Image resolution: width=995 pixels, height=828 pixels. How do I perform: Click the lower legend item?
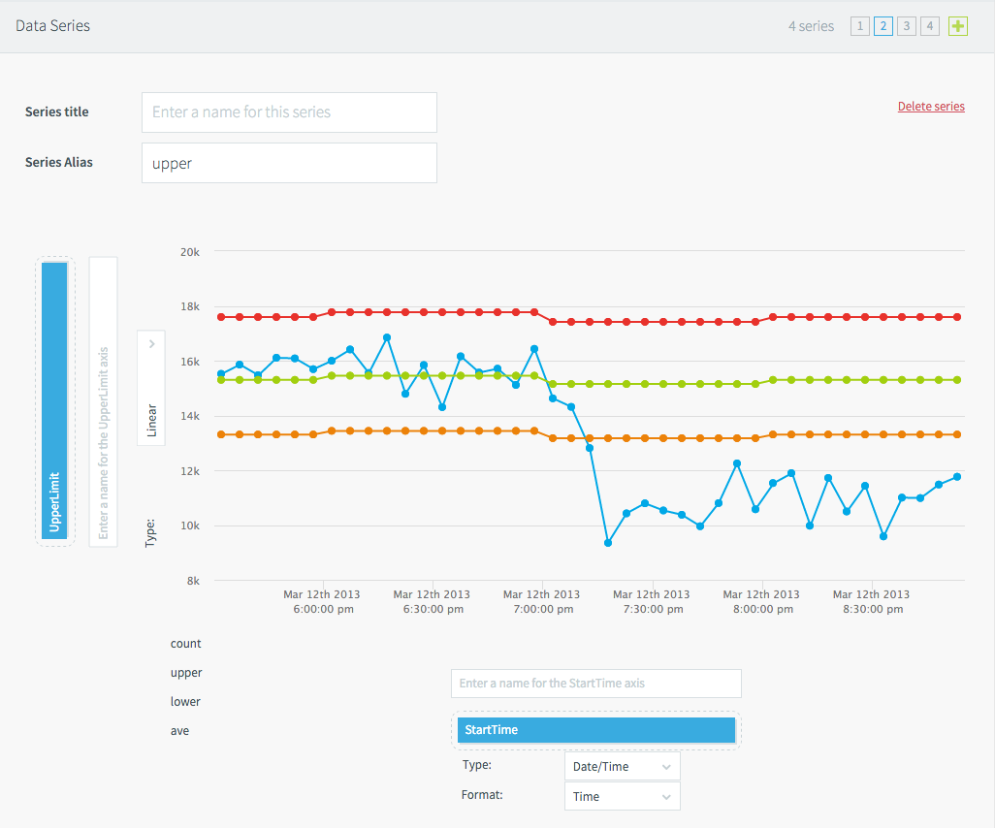(x=185, y=702)
